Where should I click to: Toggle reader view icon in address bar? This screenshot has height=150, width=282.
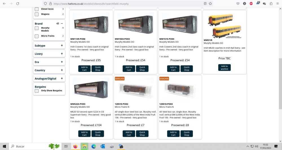(x=205, y=4)
